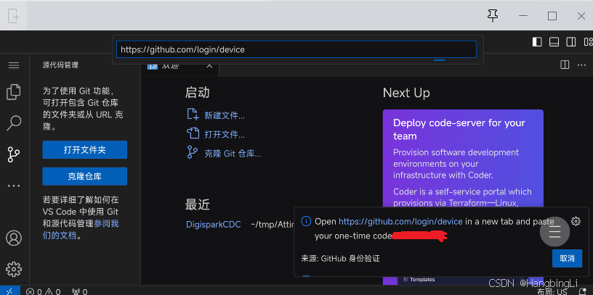Screen dimensions: 593x295
Task: Click the info icon in the notification
Action: (x=306, y=221)
